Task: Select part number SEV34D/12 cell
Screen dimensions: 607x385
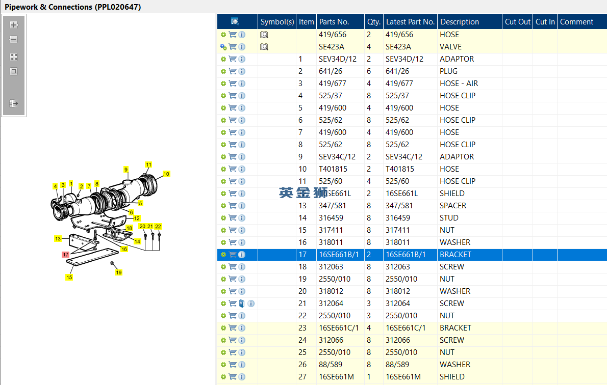Action: pyautogui.click(x=338, y=59)
